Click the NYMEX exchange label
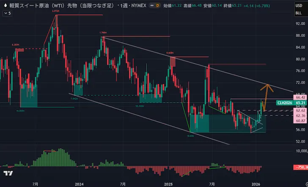This screenshot has width=308, height=187. 139,6
